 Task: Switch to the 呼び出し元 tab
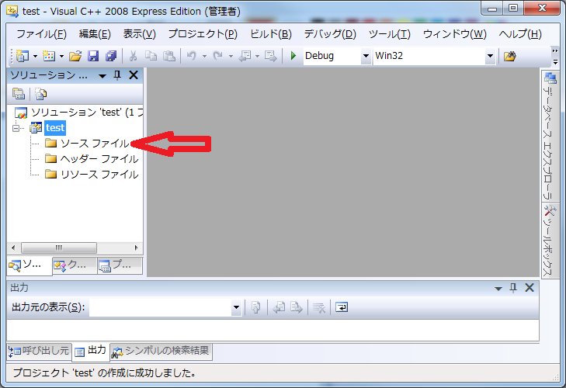tap(39, 351)
